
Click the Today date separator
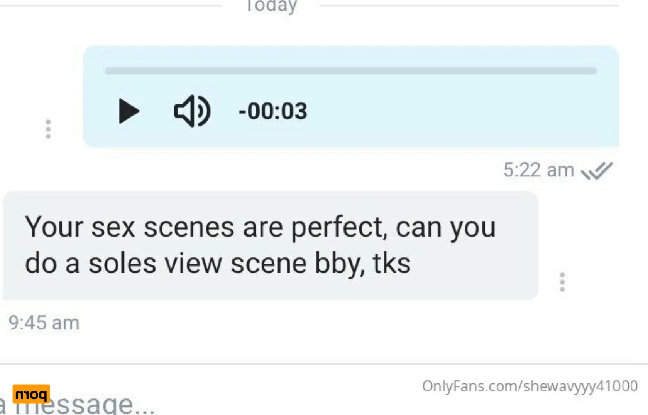(x=271, y=6)
